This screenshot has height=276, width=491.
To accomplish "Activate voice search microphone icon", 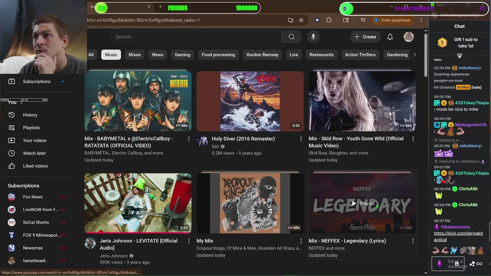I will click(313, 37).
